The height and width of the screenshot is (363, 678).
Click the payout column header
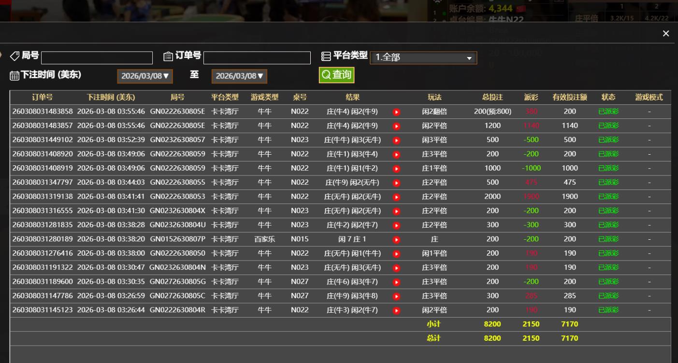click(x=531, y=97)
